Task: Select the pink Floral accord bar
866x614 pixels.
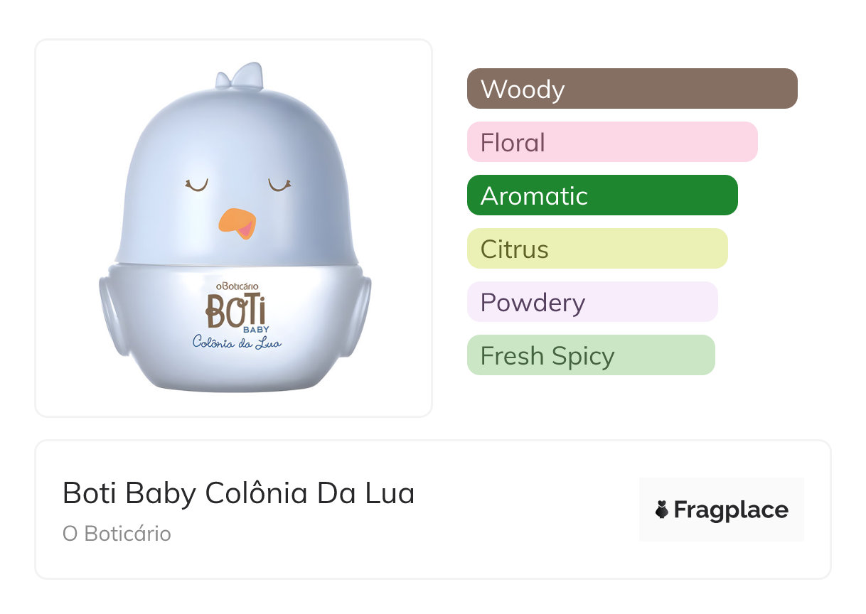Action: point(611,142)
